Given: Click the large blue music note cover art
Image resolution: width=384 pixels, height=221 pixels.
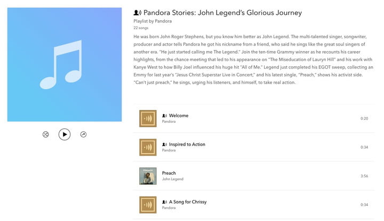Looking at the screenshot, I should point(65,64).
